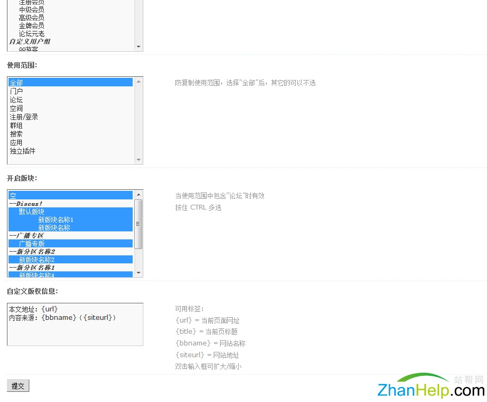Select 高级会员 in the user group list
This screenshot has width=487, height=402.
pos(70,18)
